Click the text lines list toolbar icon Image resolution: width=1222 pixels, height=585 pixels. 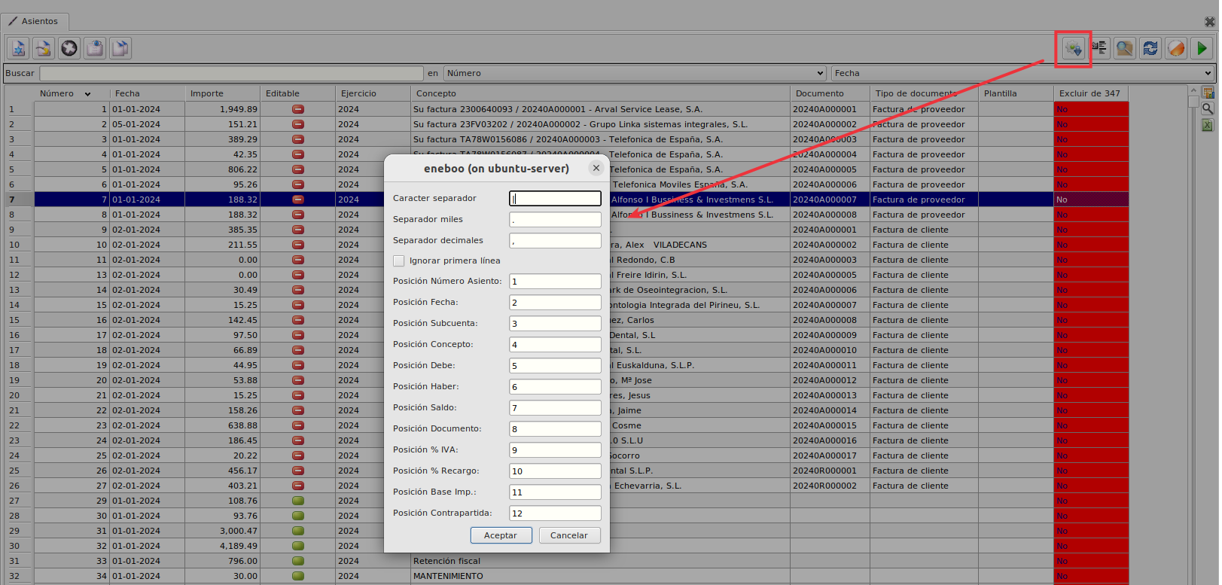click(1099, 48)
